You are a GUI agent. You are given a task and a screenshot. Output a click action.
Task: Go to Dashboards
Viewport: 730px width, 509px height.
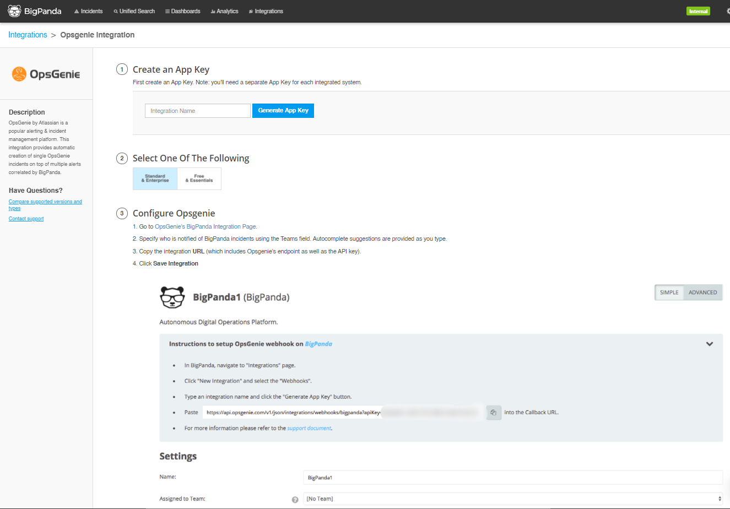pyautogui.click(x=182, y=11)
